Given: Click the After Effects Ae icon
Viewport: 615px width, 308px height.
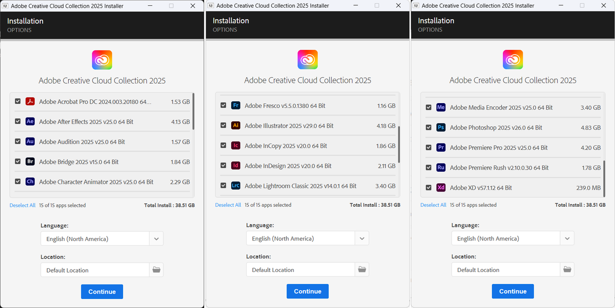Looking at the screenshot, I should coord(30,122).
